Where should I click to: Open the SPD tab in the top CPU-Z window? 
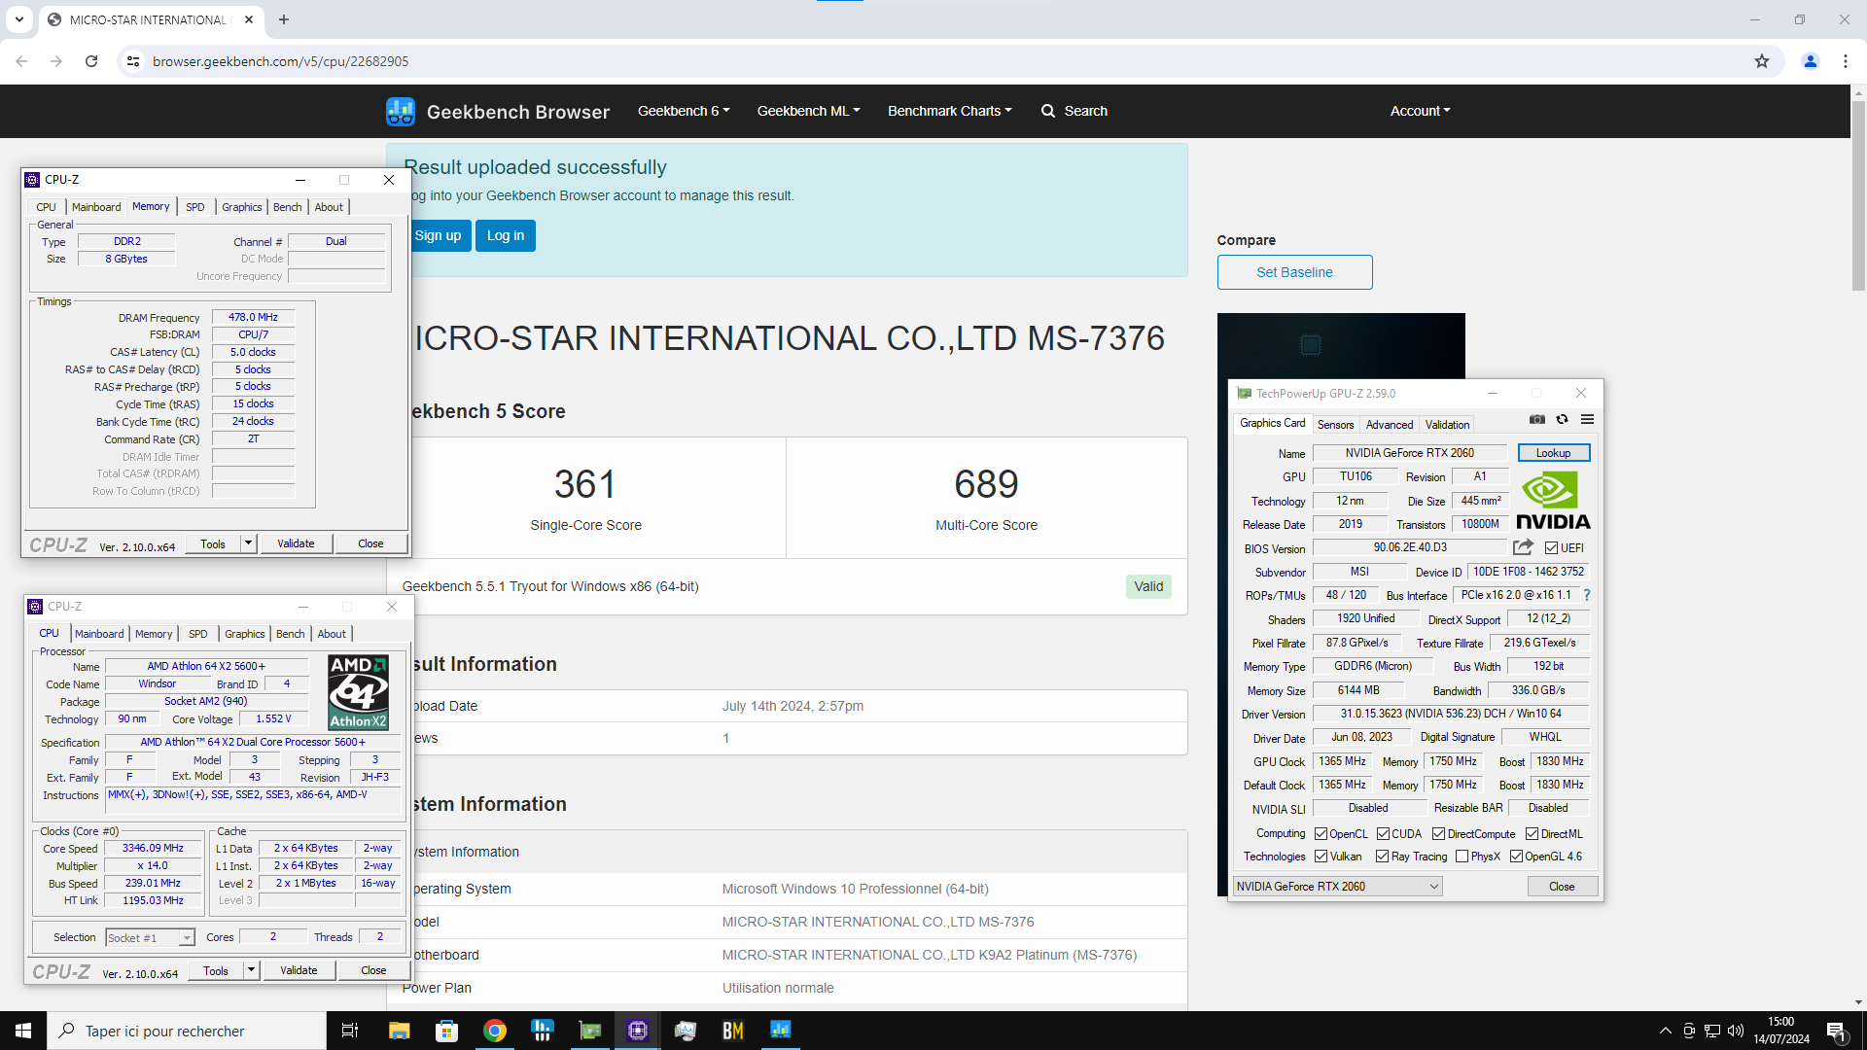[x=195, y=207]
